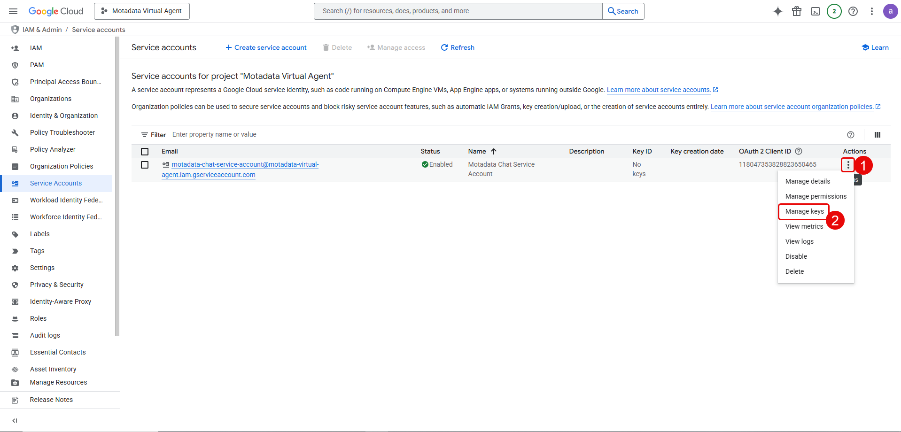Viewport: 901px width, 432px height.
Task: Check the select-all checkbox in table header
Action: point(144,151)
